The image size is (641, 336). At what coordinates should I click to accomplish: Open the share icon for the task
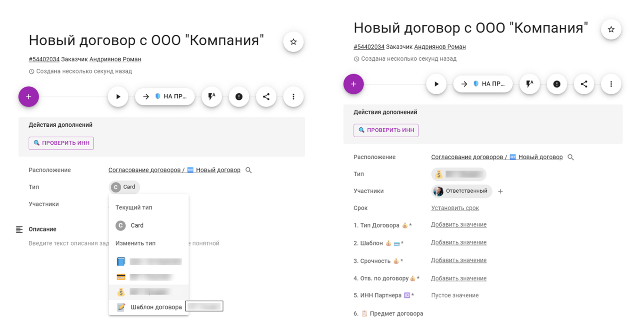[266, 97]
